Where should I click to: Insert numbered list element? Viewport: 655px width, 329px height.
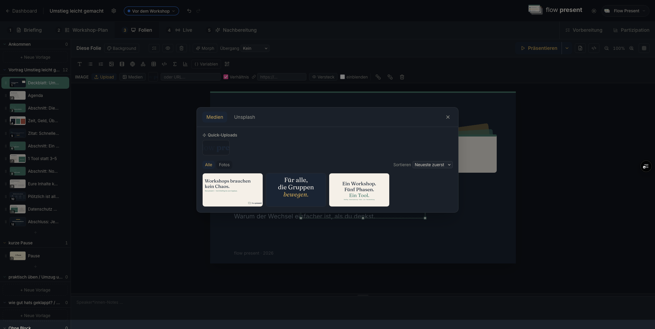[101, 64]
